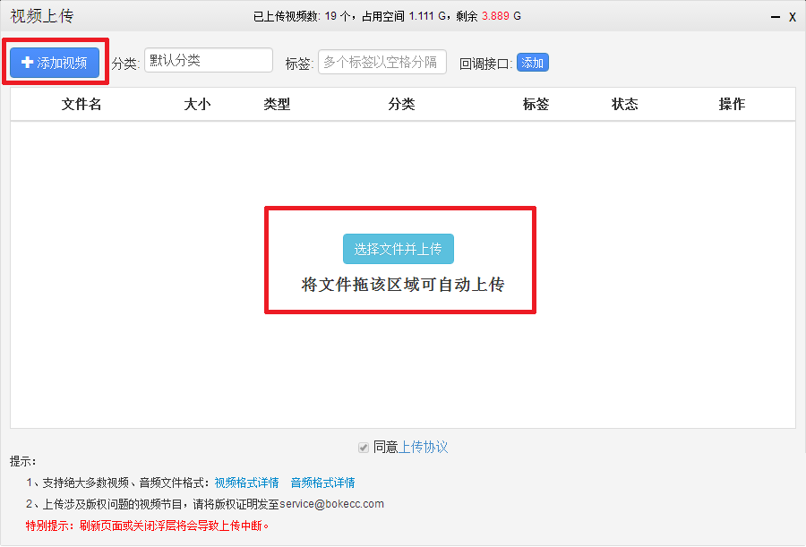Click the 选择文件并上传 button
This screenshot has height=547, width=806.
(399, 249)
